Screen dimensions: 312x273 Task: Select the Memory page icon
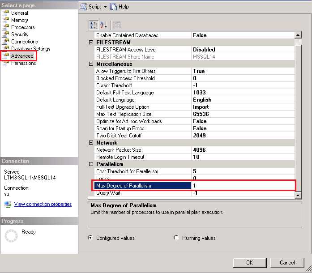[5, 20]
